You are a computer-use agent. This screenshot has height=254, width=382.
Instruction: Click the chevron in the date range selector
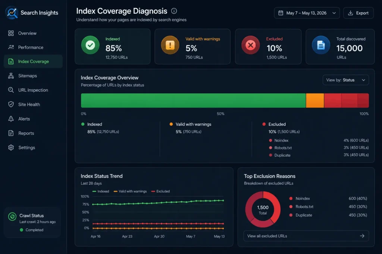(334, 13)
